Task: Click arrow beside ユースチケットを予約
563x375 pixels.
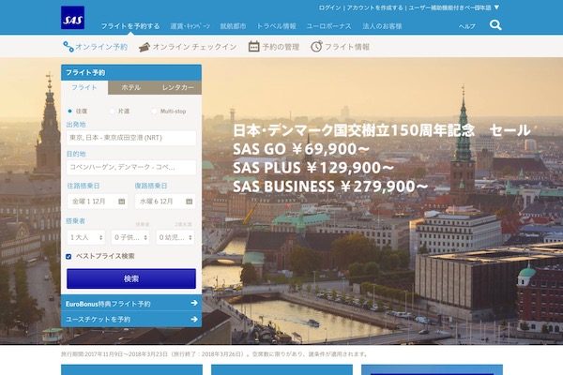Action: pyautogui.click(x=194, y=319)
